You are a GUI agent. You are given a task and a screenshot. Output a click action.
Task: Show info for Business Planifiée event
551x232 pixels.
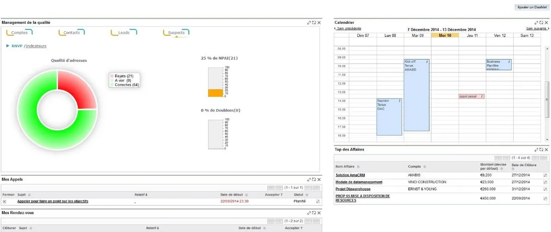coord(509,61)
